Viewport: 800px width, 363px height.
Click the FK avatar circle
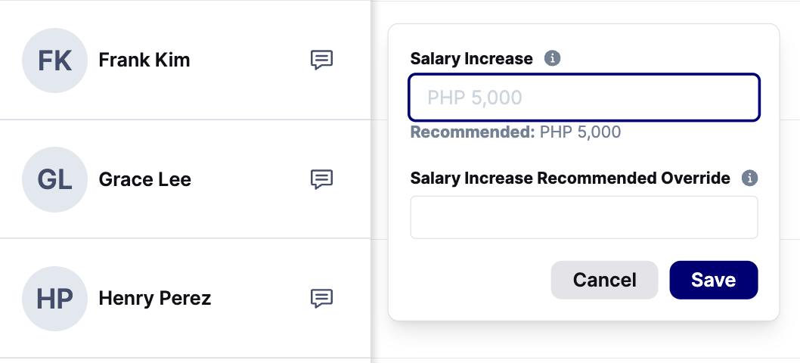[54, 60]
